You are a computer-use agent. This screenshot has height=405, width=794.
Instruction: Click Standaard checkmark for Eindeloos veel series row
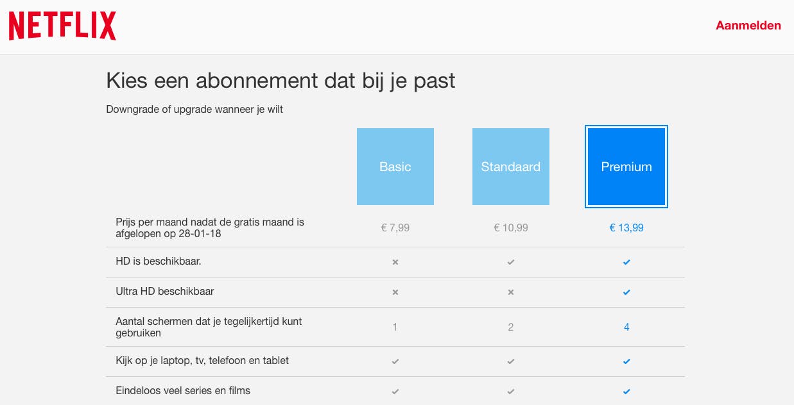[511, 392]
